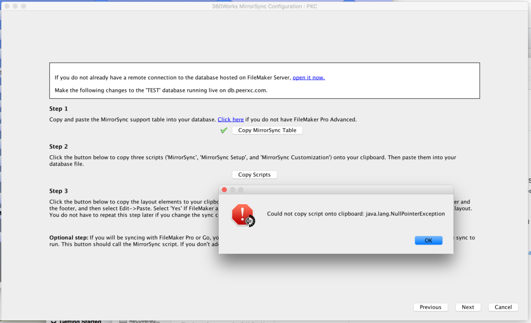Cancel the MirrorSync configuration
This screenshot has width=531, height=323.
(x=503, y=307)
